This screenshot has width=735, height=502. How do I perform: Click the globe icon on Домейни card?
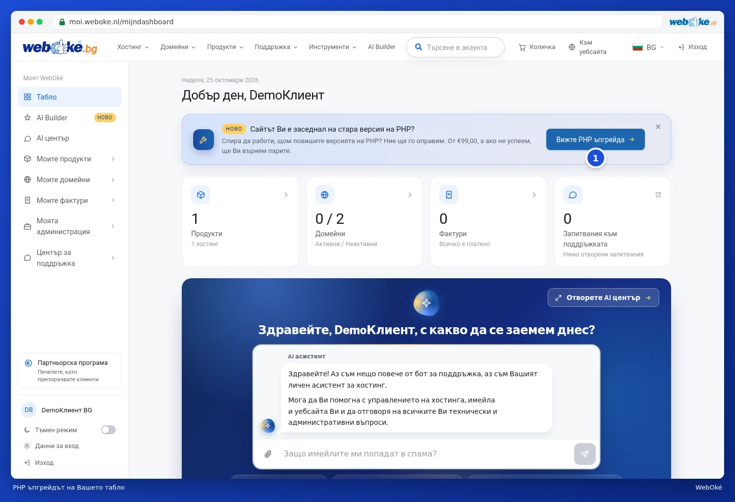pyautogui.click(x=324, y=195)
